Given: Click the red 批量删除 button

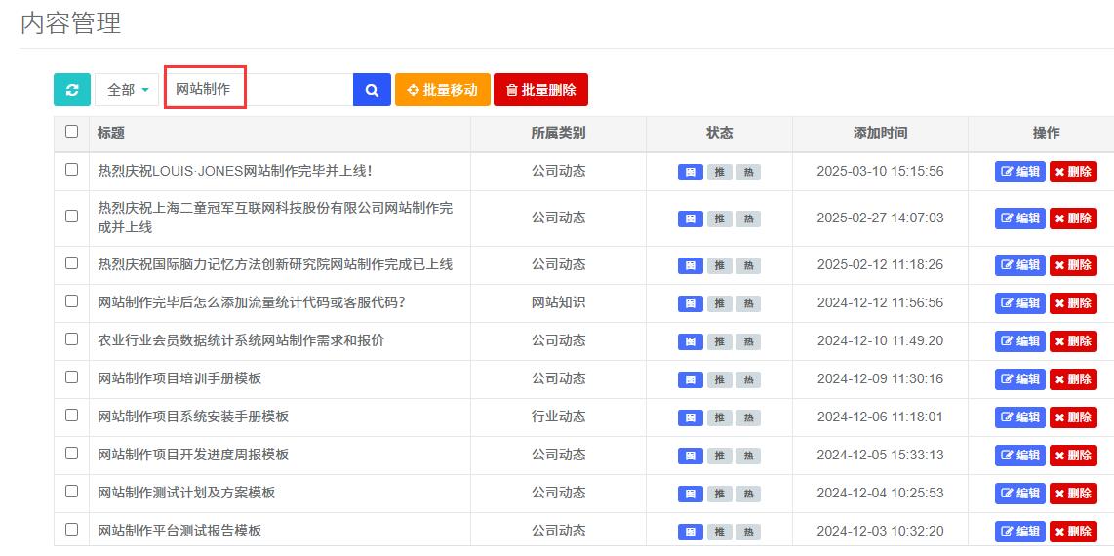Looking at the screenshot, I should tap(540, 90).
